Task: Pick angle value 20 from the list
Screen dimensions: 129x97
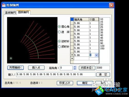Action: tap(102, 24)
